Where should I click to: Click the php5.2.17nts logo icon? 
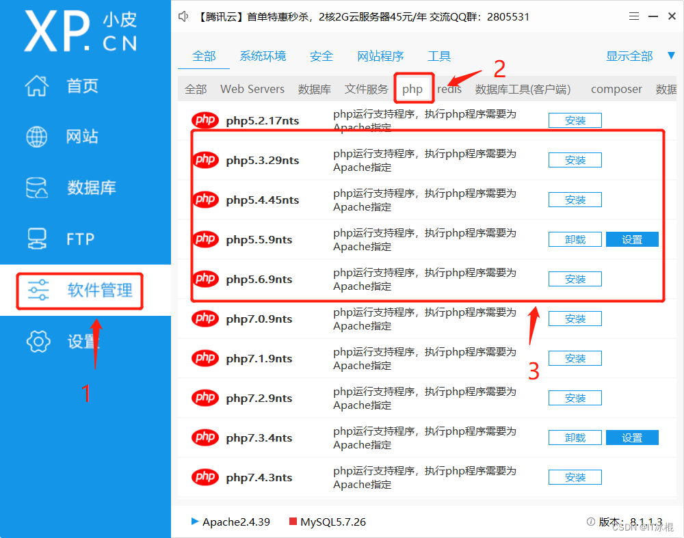click(205, 120)
